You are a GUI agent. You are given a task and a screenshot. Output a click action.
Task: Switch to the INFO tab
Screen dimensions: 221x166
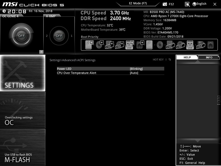click(209, 57)
